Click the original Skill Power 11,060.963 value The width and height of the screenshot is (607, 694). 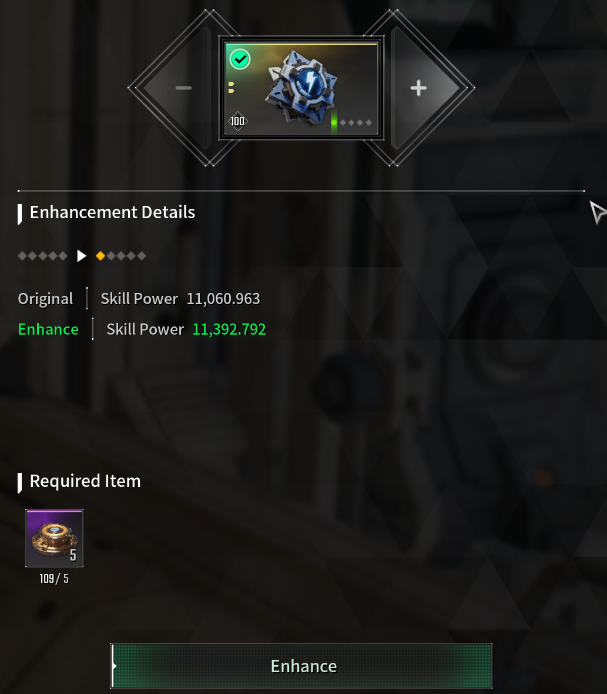tap(223, 299)
